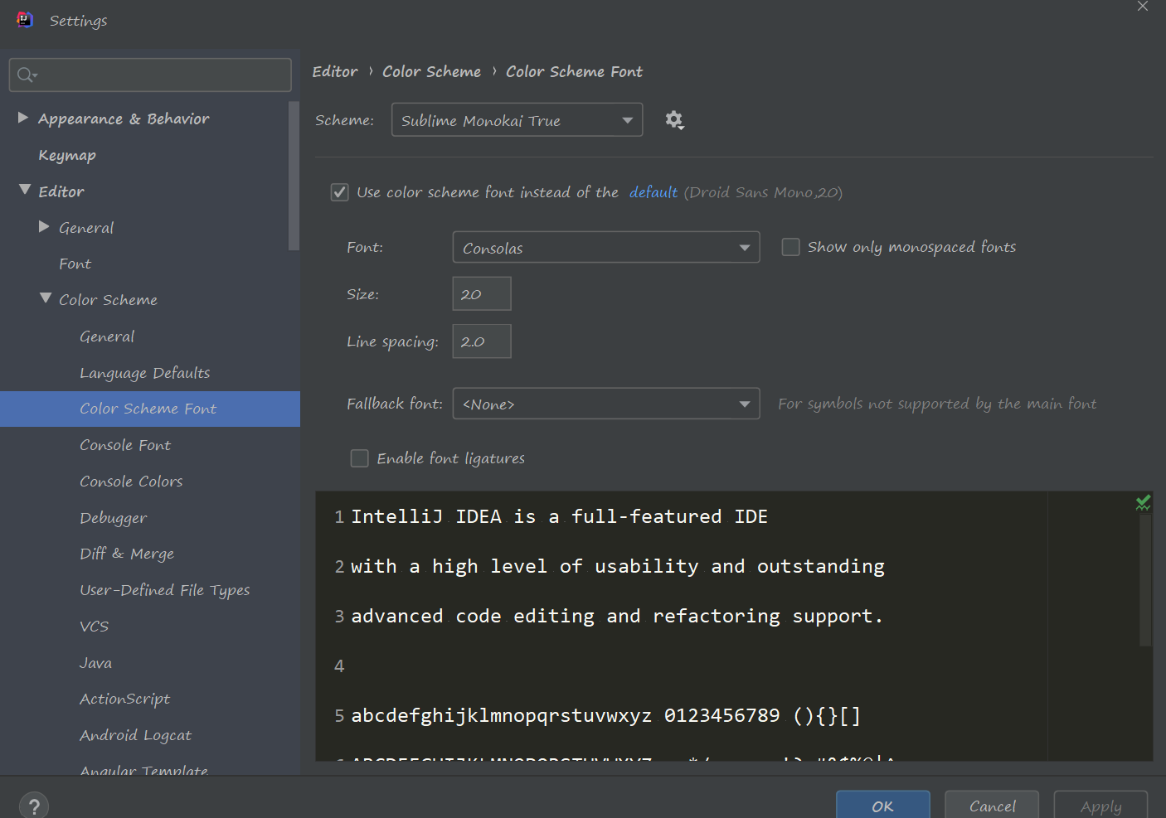1166x818 pixels.
Task: Open Console Font settings
Action: 125,445
